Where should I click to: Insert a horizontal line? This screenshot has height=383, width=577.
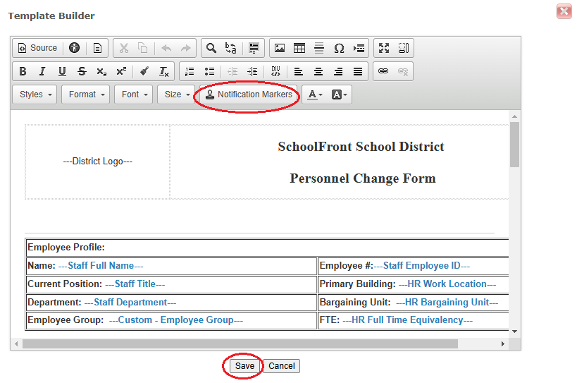[319, 48]
